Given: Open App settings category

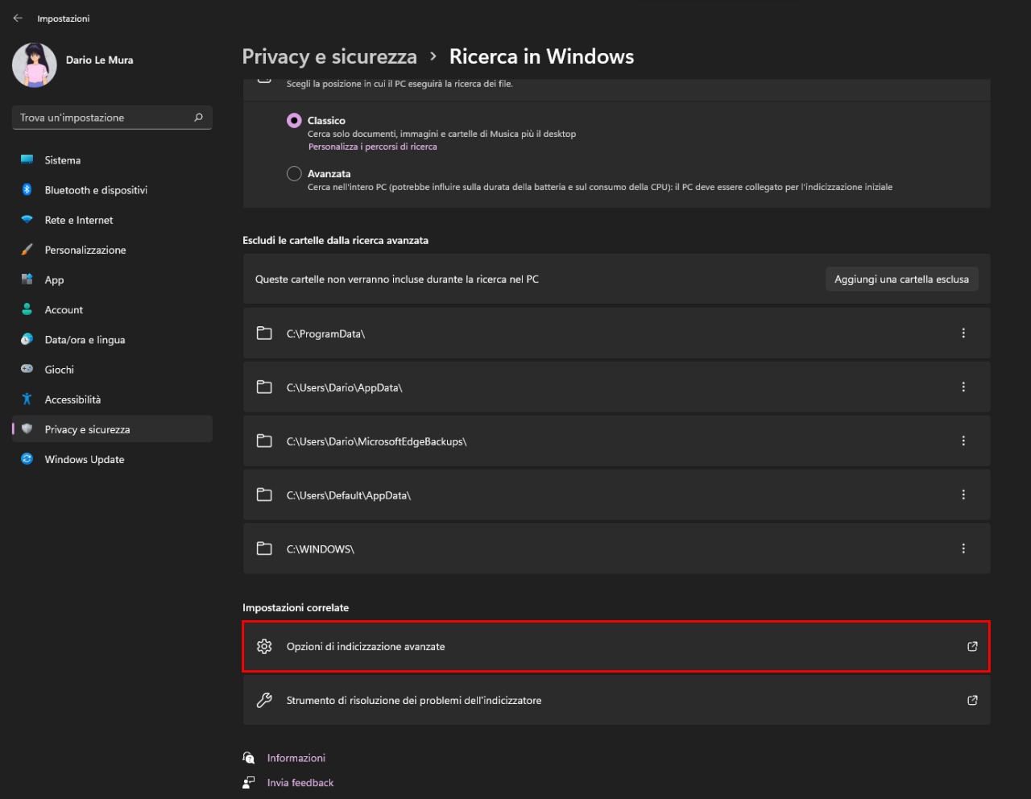Looking at the screenshot, I should pyautogui.click(x=112, y=279).
